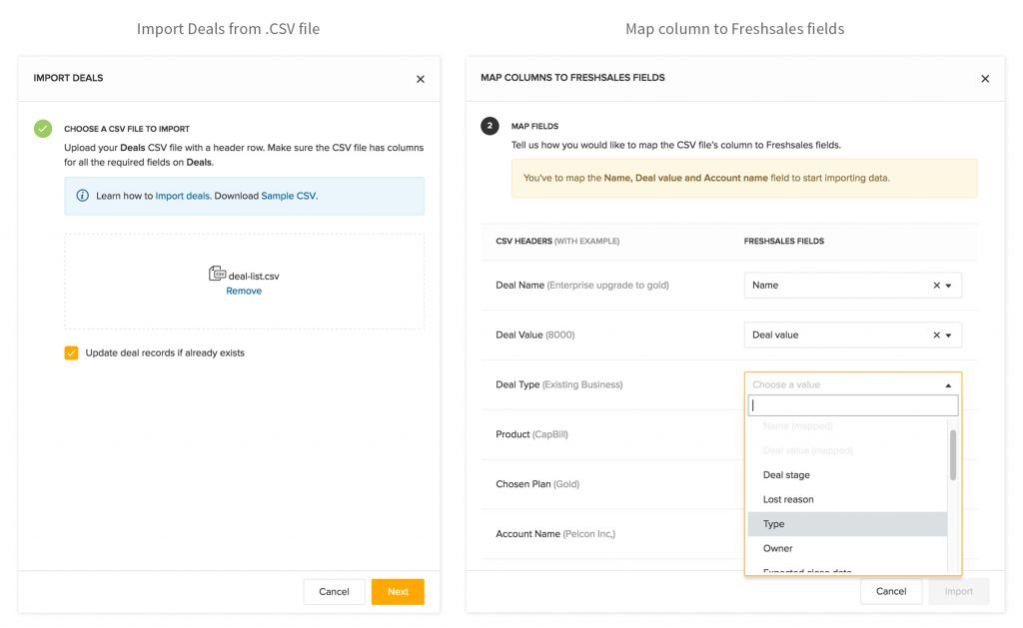Screen dimensions: 1023x628
Task: Choose Type in the dropdown list
Action: [847, 523]
